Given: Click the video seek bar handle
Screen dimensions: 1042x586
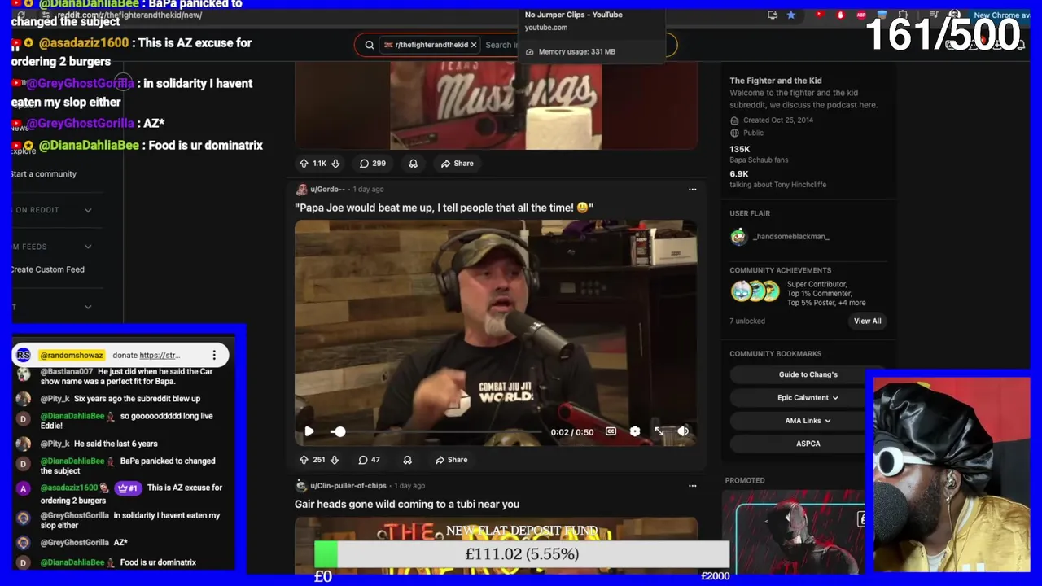Looking at the screenshot, I should click(x=339, y=431).
